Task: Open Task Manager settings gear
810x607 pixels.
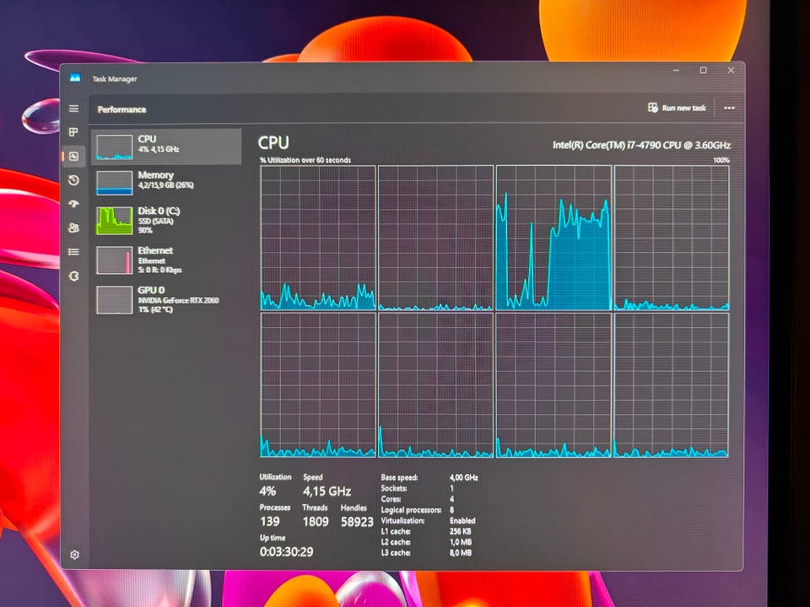Action: point(74,555)
